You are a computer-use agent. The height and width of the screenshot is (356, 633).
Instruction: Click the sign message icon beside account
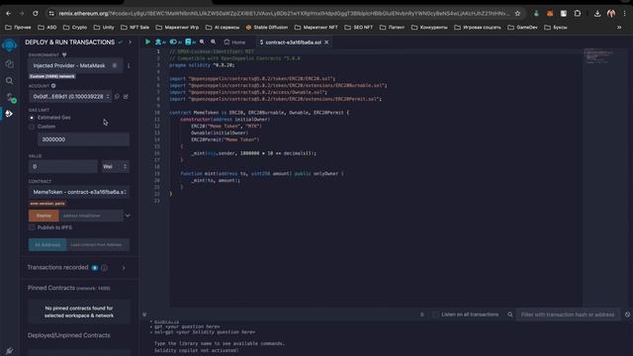[x=126, y=97]
